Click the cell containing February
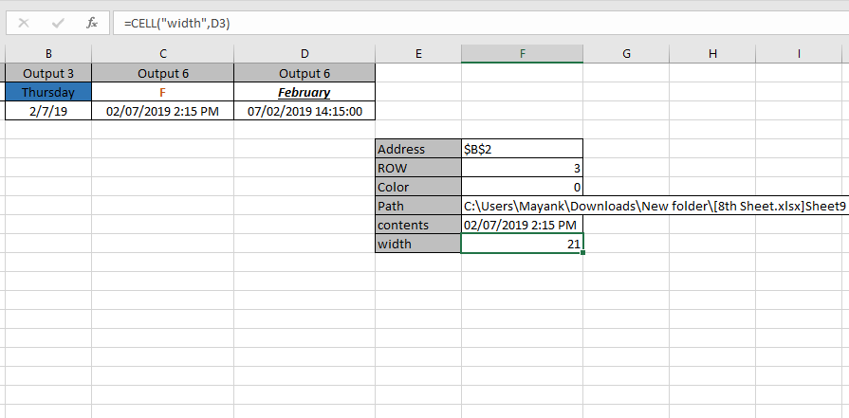 coord(305,92)
